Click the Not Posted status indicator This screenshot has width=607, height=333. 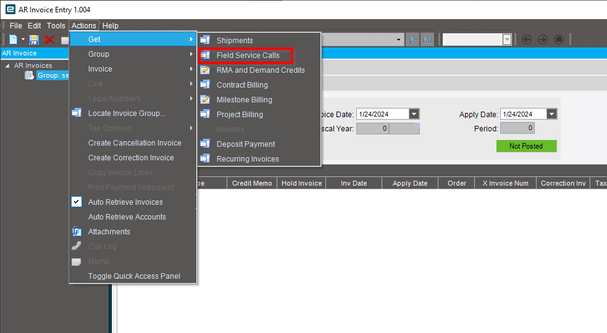point(526,146)
